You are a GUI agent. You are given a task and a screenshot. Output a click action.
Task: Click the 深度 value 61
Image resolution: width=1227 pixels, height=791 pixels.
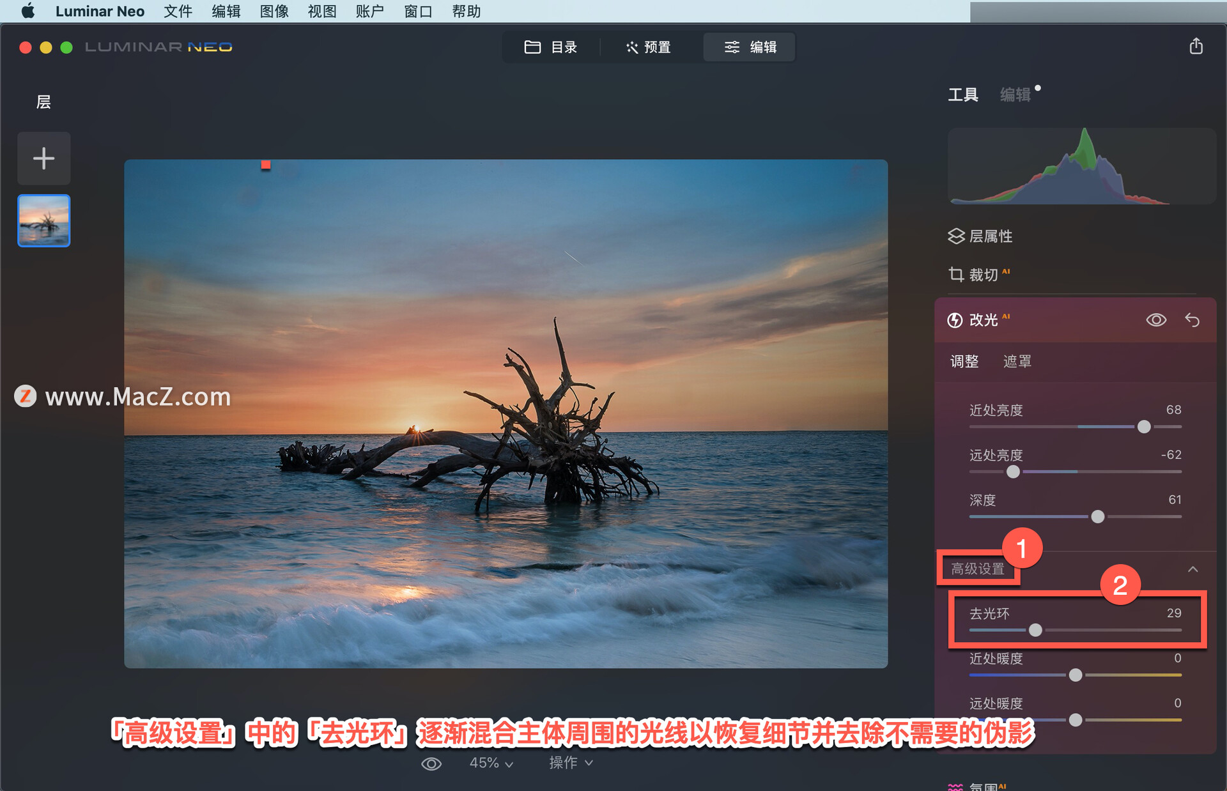pyautogui.click(x=1175, y=500)
